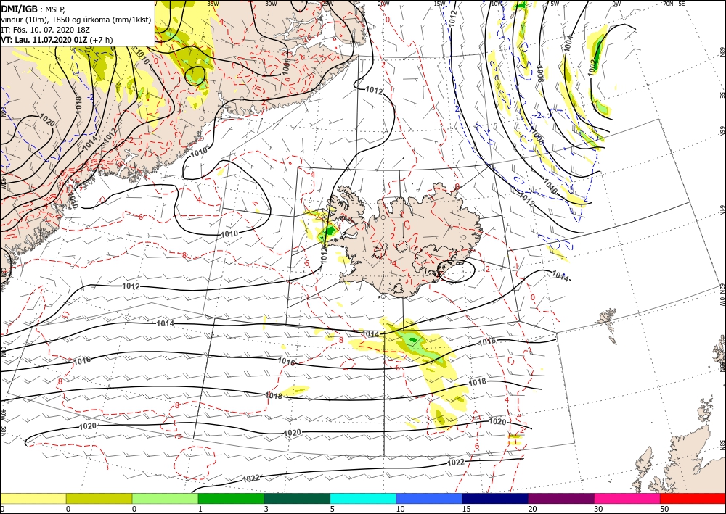726x514 pixels.
Task: Click the "1004" isobar label
Action: coord(568,43)
